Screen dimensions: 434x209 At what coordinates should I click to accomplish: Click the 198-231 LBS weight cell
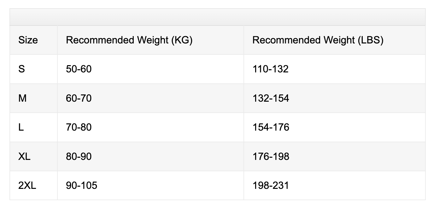coord(271,185)
